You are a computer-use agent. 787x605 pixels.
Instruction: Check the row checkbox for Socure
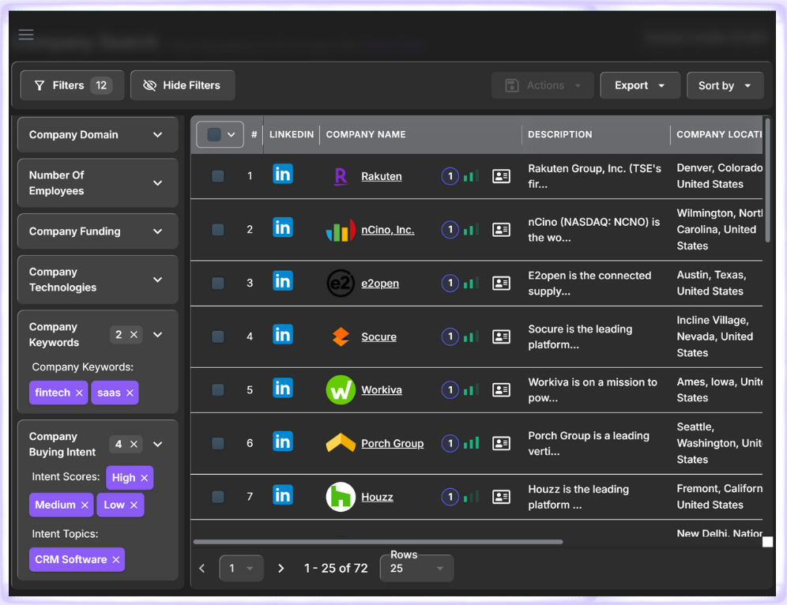point(218,336)
